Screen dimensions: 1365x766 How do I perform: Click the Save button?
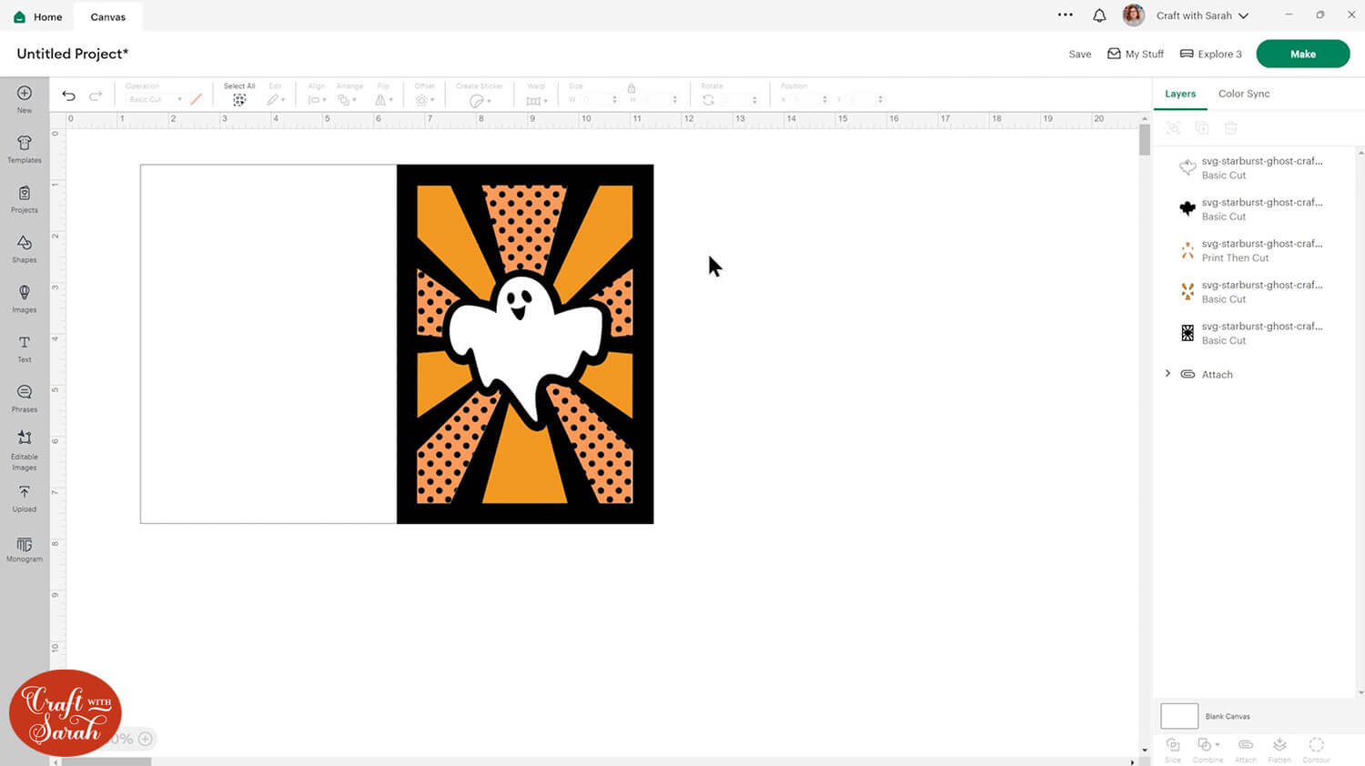1079,54
